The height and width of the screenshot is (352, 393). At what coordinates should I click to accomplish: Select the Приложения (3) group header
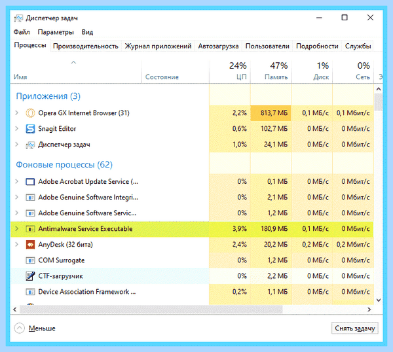tap(48, 96)
